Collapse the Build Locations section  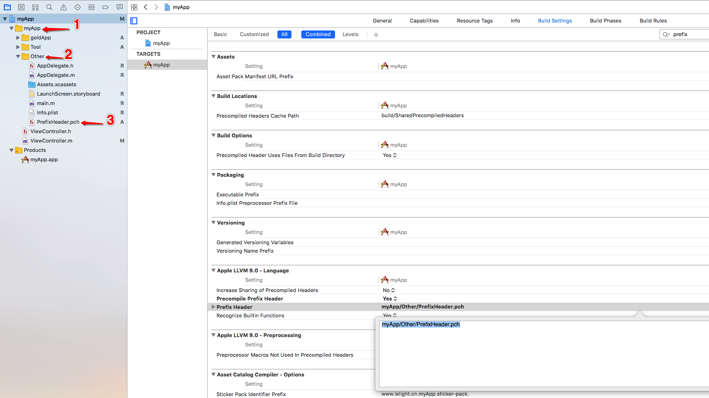[214, 96]
